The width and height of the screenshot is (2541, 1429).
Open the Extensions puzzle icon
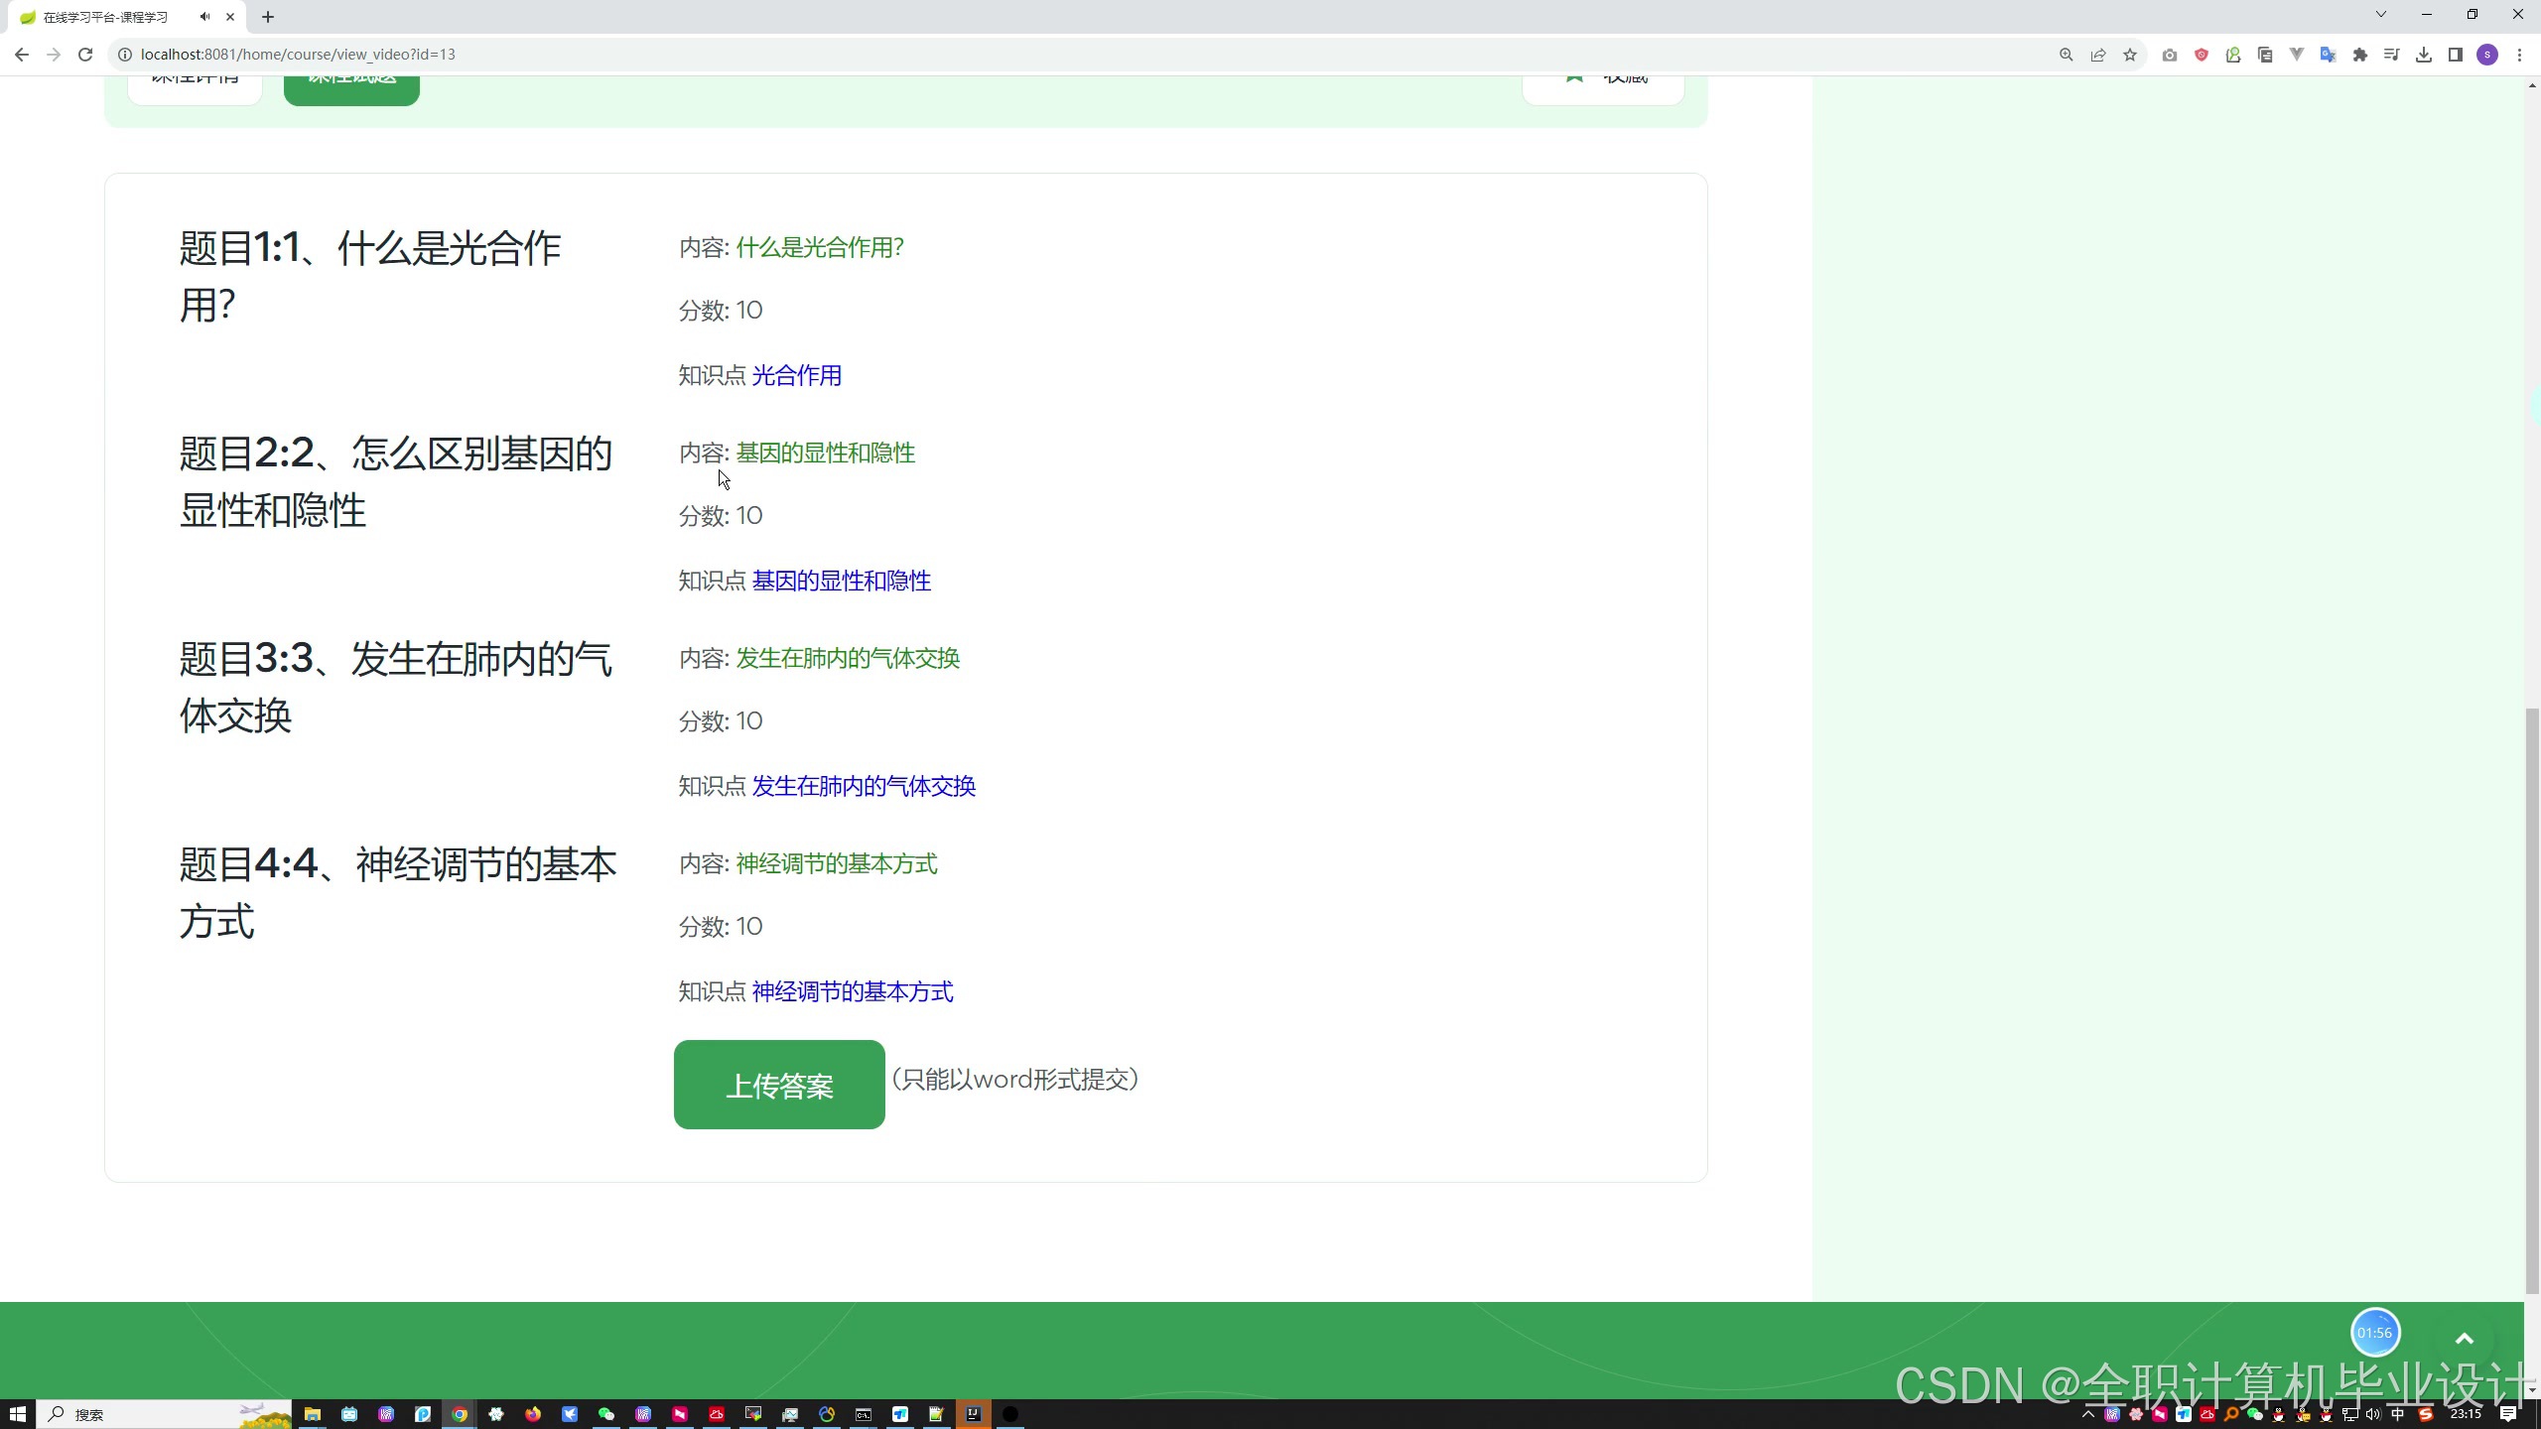click(x=2360, y=55)
